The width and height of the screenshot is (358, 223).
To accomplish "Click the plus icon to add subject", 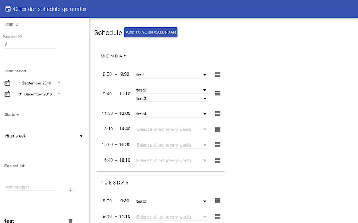I will (70, 190).
